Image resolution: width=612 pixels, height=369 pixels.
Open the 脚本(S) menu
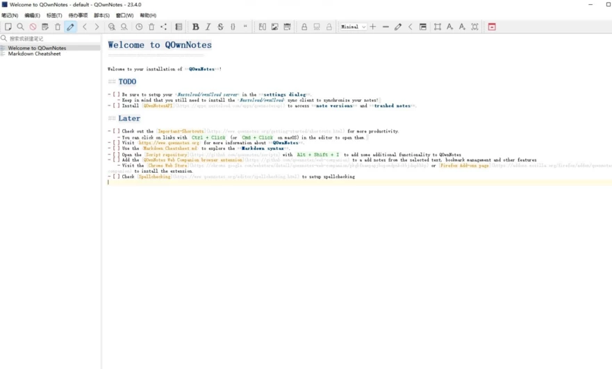click(101, 15)
